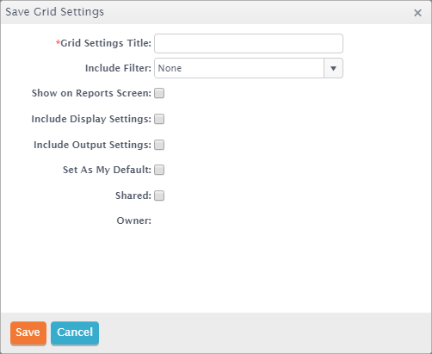Click the Grid Settings Title text field

coord(249,43)
